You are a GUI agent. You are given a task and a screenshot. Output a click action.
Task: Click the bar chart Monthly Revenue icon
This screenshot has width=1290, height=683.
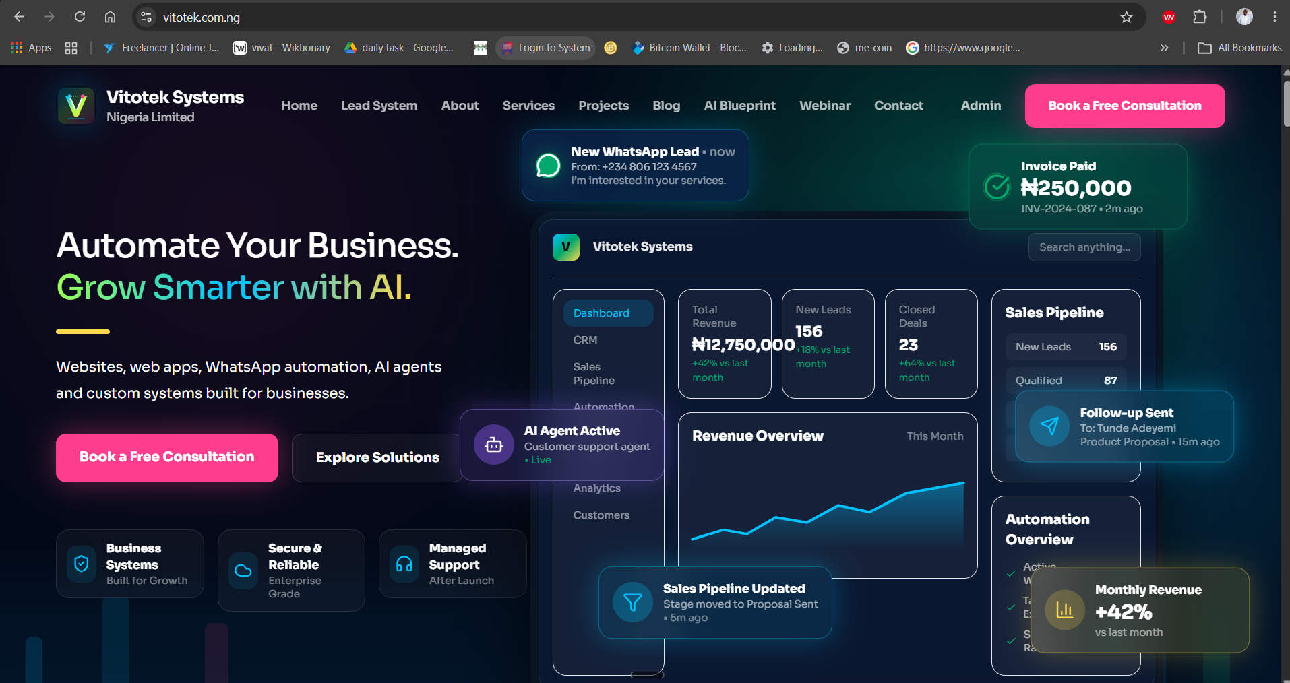pos(1065,610)
